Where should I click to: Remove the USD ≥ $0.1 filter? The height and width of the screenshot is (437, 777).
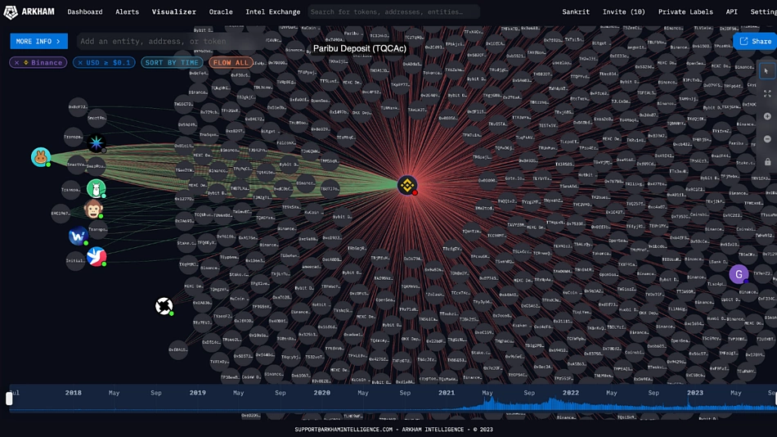click(80, 62)
